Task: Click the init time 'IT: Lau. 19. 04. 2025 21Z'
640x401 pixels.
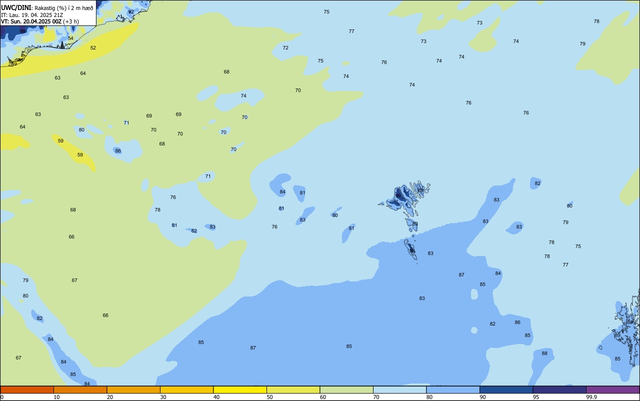Action: (x=32, y=15)
